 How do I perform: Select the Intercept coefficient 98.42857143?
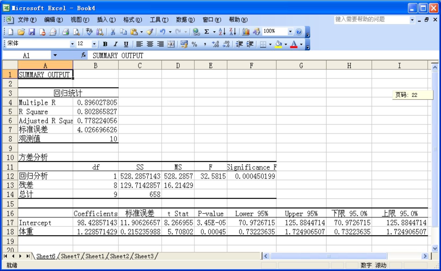[x=96, y=223]
